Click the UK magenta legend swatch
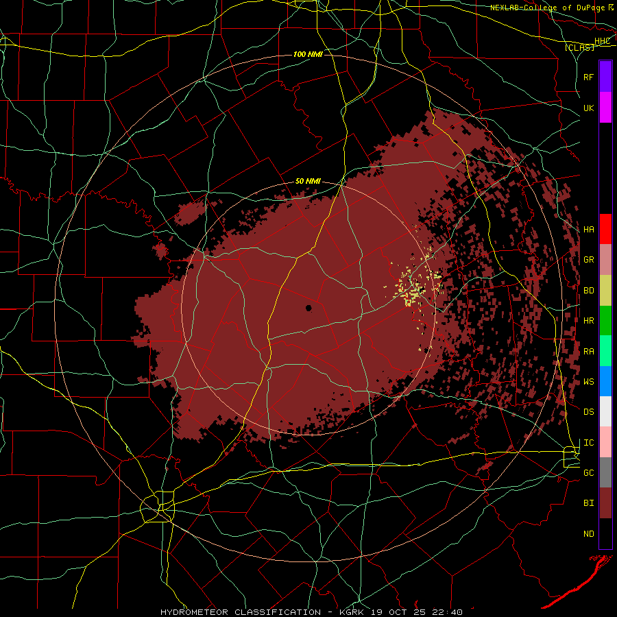Screen dimensions: 617x617 pyautogui.click(x=605, y=108)
